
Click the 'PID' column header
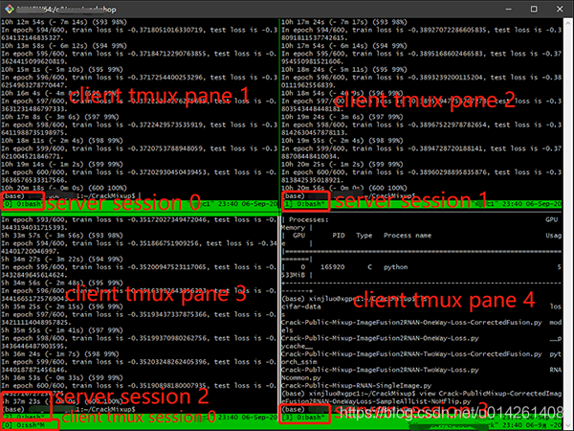(x=339, y=236)
